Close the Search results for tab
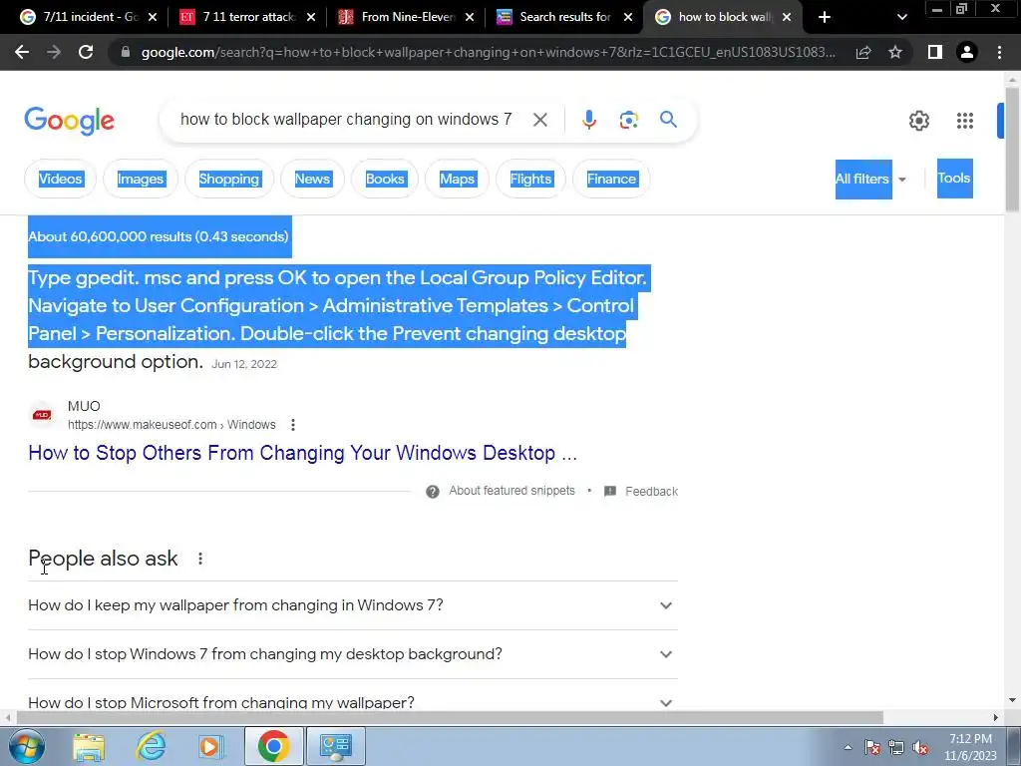Image resolution: width=1021 pixels, height=766 pixels. pos(628,17)
